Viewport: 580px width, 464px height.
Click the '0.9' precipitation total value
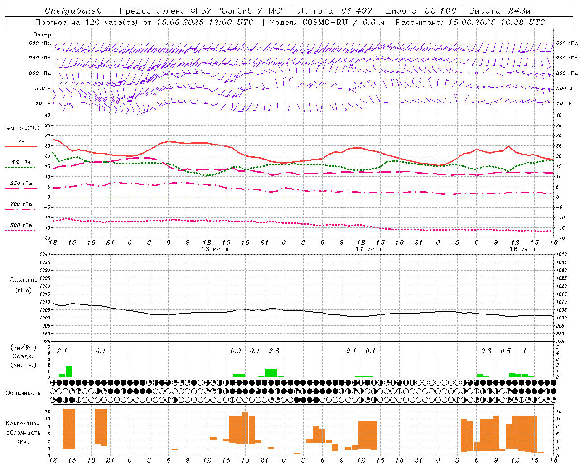[236, 351]
